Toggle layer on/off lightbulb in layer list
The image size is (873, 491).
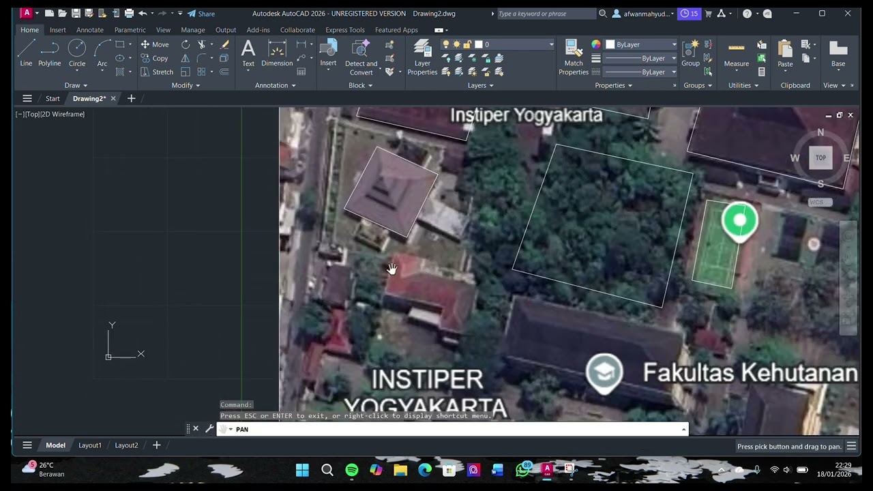click(x=446, y=44)
